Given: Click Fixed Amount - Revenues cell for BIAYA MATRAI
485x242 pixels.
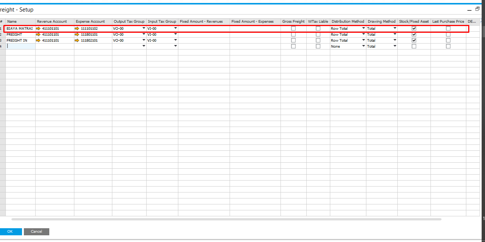Looking at the screenshot, I should 204,28.
